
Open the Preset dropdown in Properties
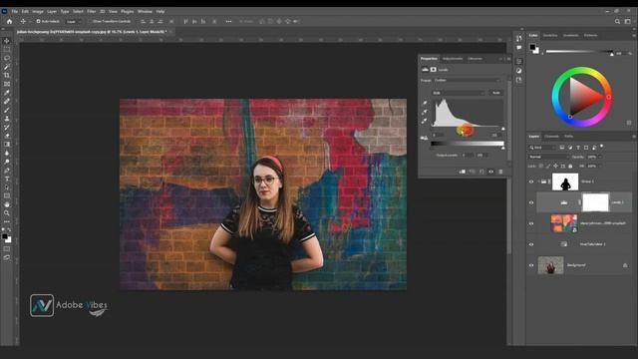pos(468,80)
